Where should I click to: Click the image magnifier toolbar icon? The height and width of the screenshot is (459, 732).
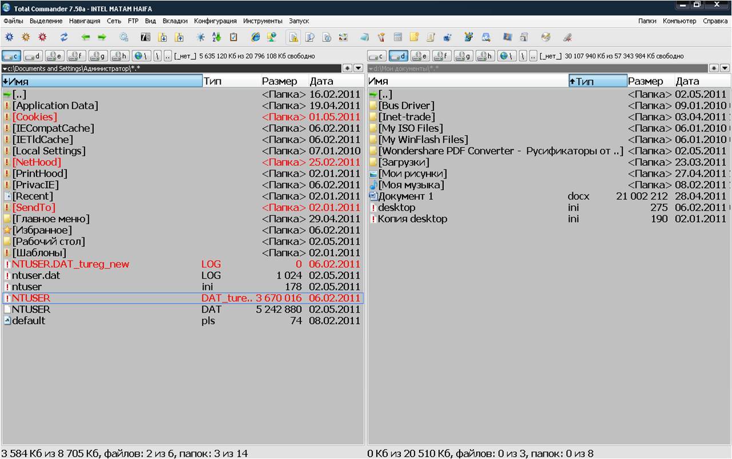click(x=486, y=37)
